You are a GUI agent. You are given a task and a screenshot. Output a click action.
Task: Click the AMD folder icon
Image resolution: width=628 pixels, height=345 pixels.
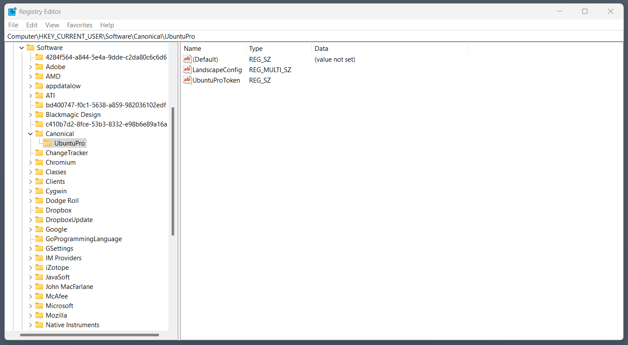(x=39, y=76)
